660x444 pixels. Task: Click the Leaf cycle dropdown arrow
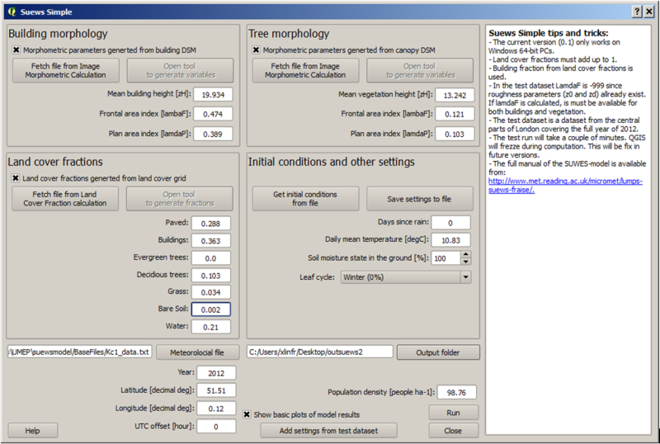(x=465, y=277)
